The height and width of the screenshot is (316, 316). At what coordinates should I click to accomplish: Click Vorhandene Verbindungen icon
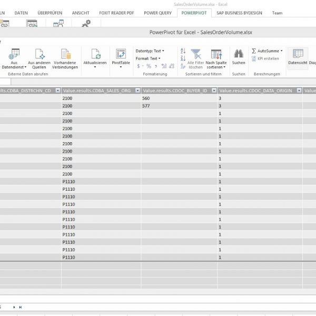[x=66, y=55]
